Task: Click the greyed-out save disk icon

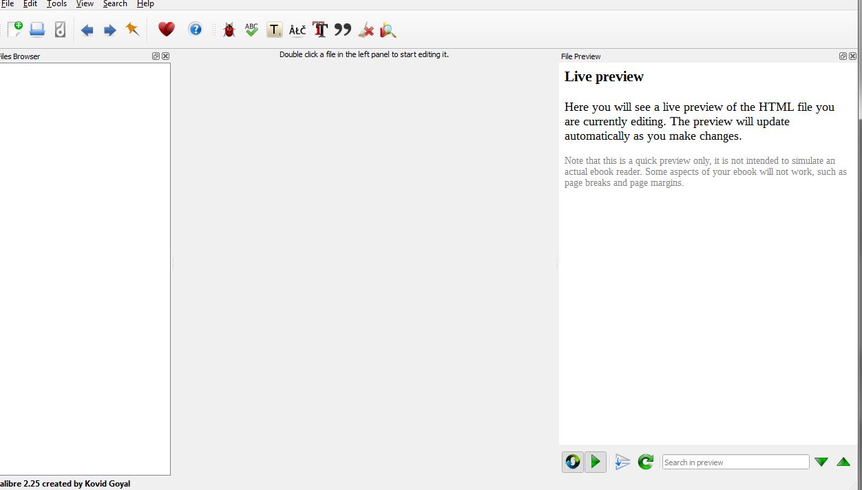Action: (60, 30)
